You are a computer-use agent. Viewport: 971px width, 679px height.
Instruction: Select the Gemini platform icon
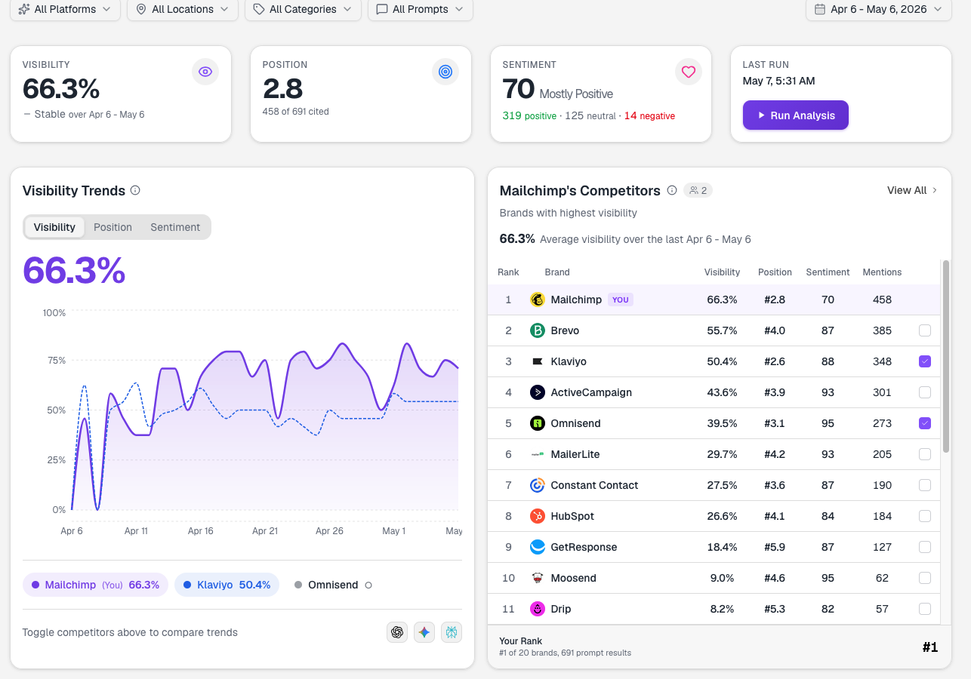coord(424,632)
